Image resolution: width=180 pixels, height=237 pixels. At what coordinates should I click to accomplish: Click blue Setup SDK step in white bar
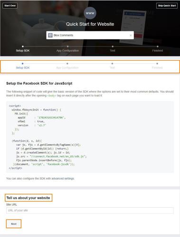tap(23, 68)
